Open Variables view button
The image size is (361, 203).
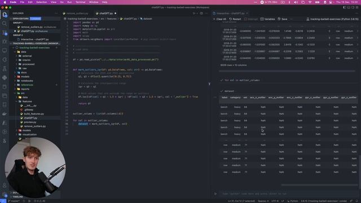pyautogui.click(x=267, y=19)
